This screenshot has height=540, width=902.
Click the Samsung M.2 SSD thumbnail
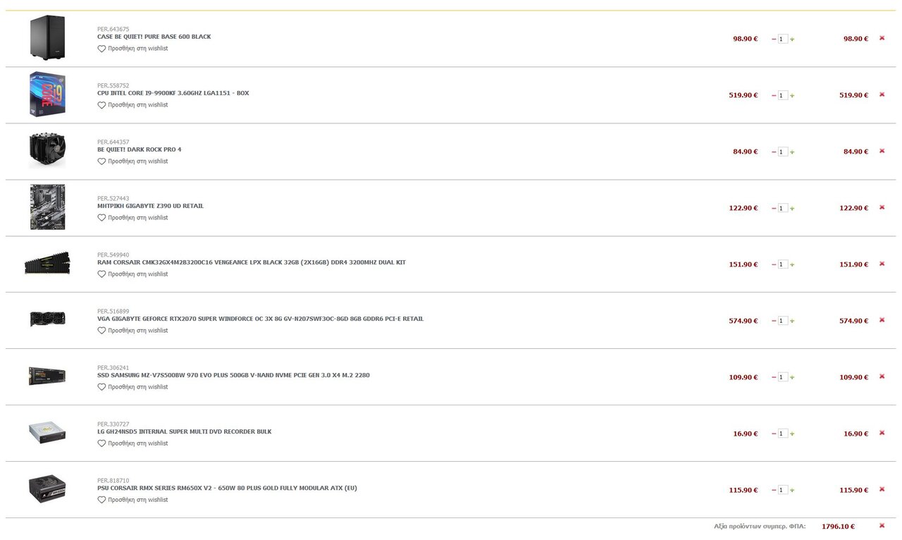47,376
